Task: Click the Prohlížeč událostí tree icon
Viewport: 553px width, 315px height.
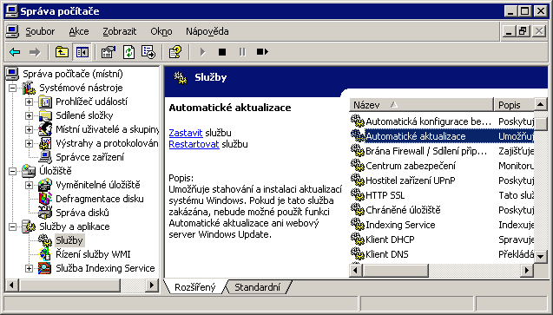Action: point(45,102)
